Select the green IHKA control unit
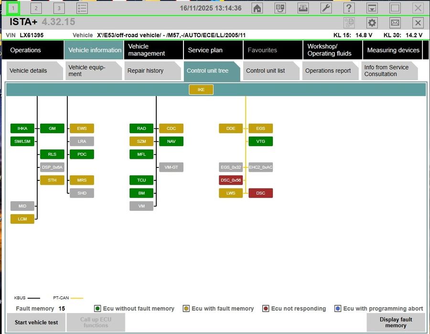Image resolution: width=430 pixels, height=334 pixels. coord(22,128)
